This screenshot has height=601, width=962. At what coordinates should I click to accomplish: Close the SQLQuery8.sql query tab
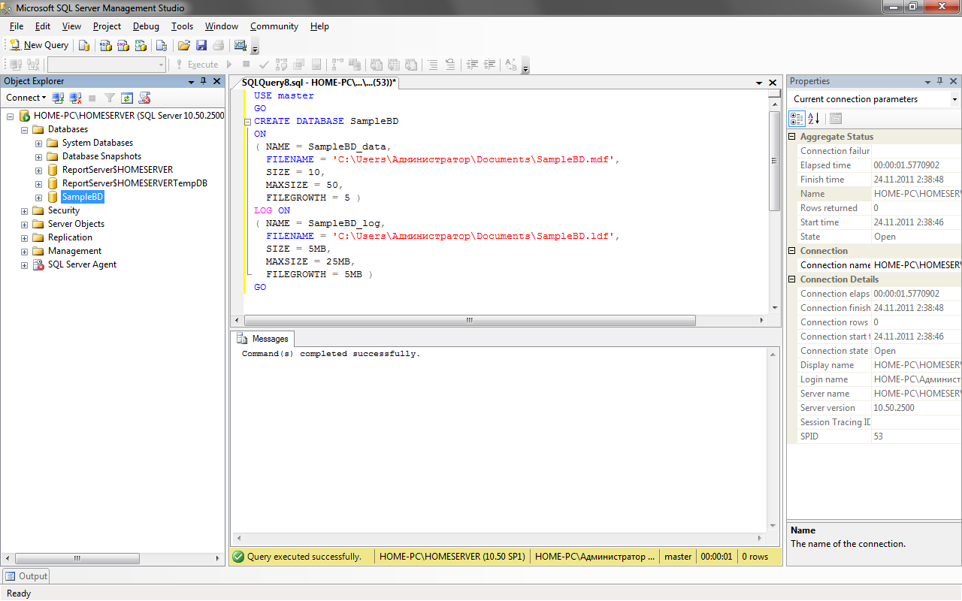click(774, 82)
